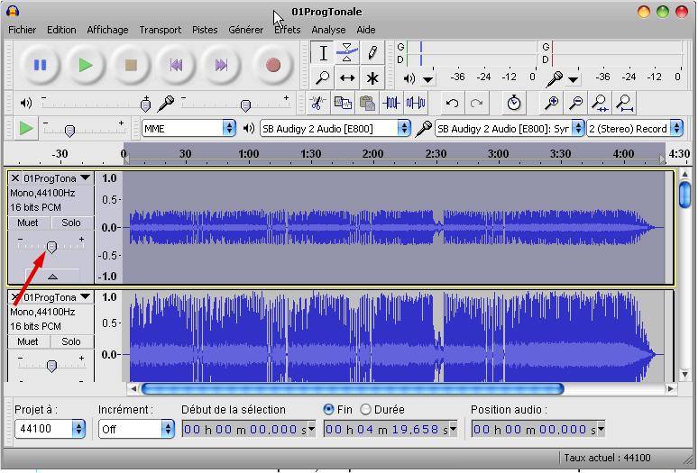Select the Draw pencil tool
The width and height of the screenshot is (698, 473).
click(372, 53)
